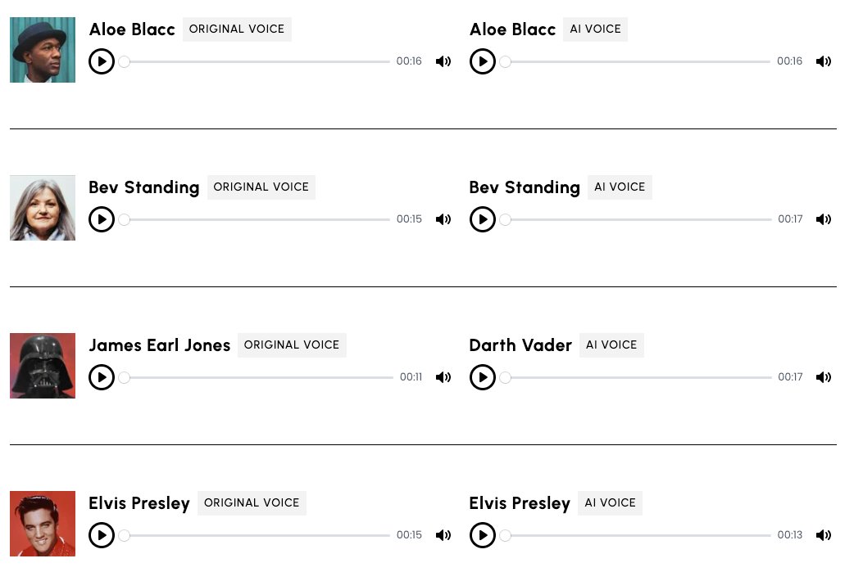Play Darth Vader AI voice clip
Viewport: 863px width, 581px height.
point(482,377)
